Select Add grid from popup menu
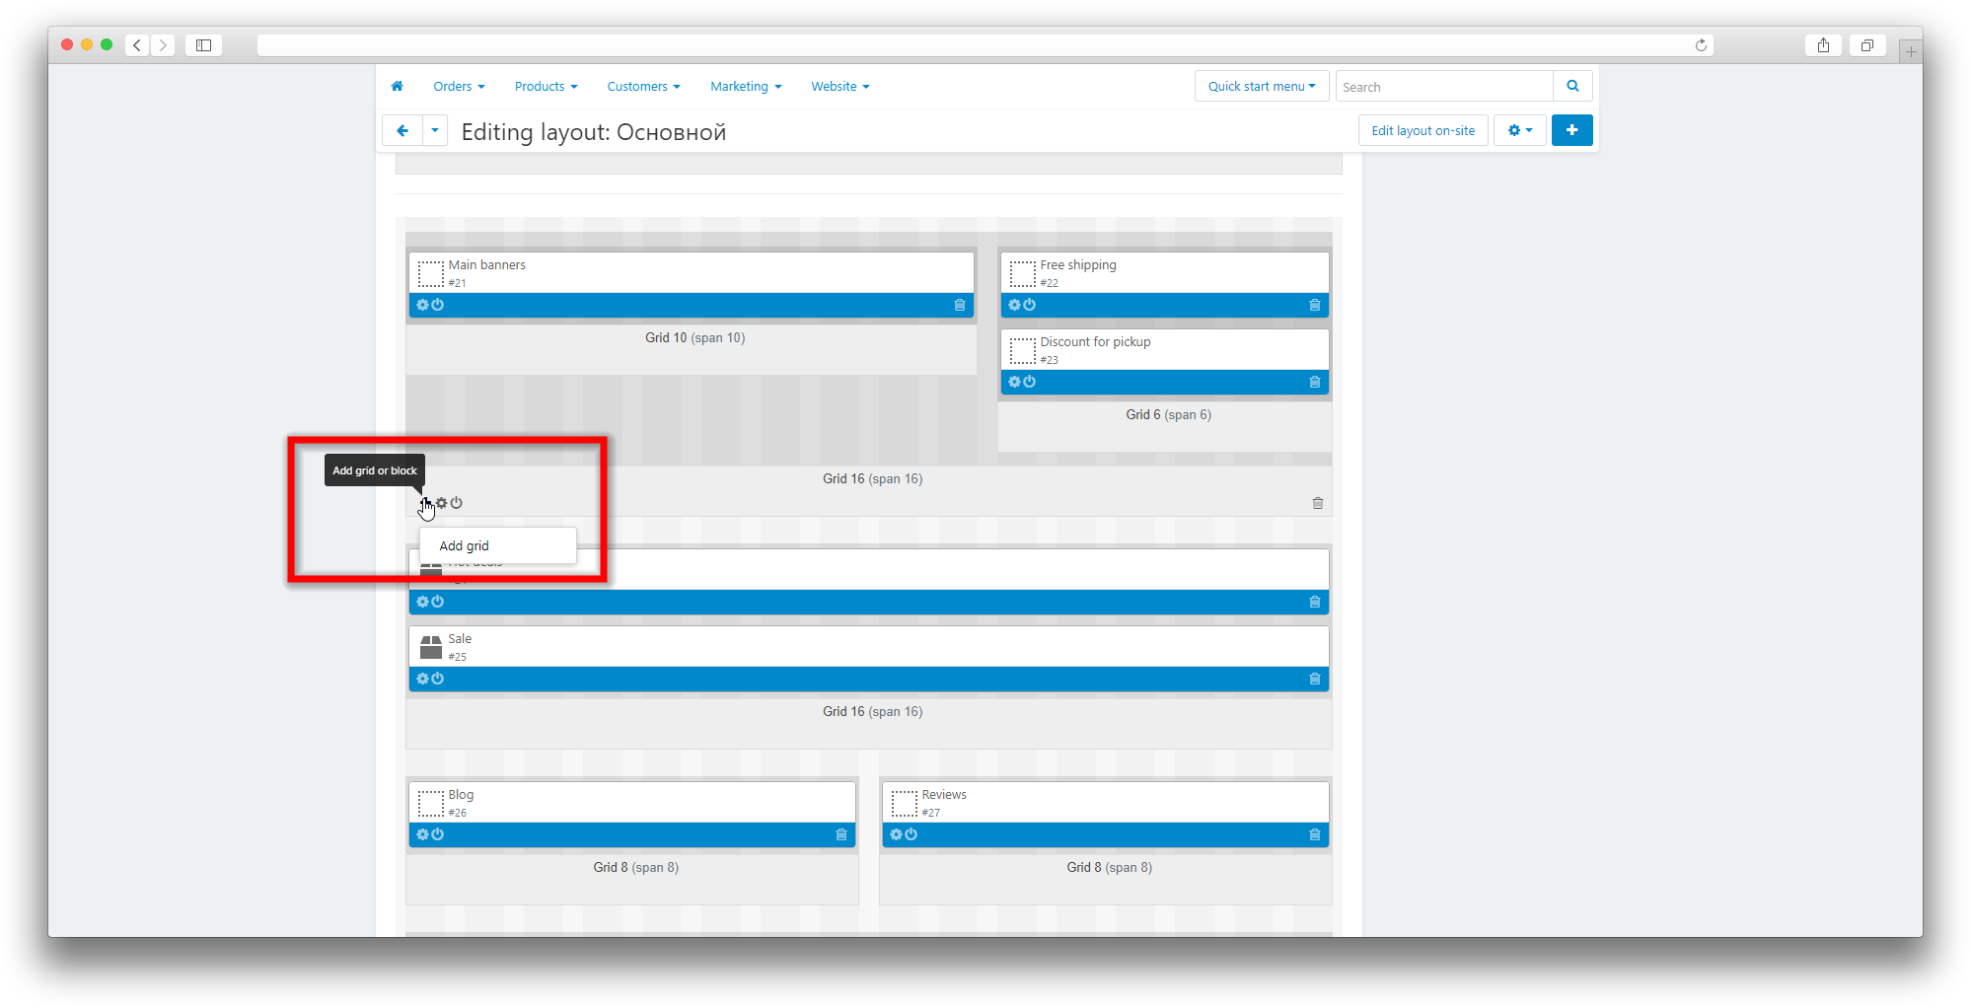Image resolution: width=1971 pixels, height=1007 pixels. pyautogui.click(x=465, y=546)
